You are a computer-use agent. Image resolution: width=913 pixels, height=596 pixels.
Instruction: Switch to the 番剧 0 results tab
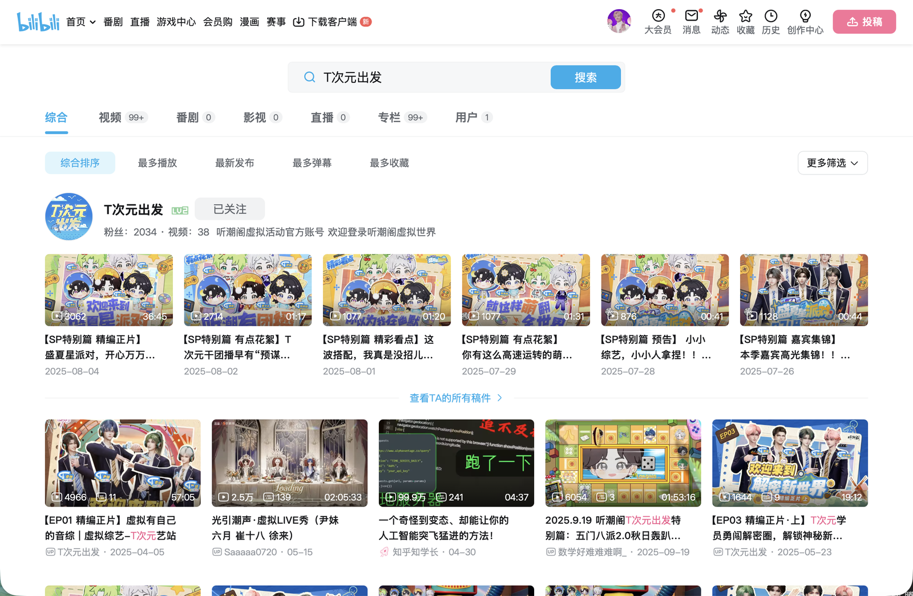pos(195,117)
